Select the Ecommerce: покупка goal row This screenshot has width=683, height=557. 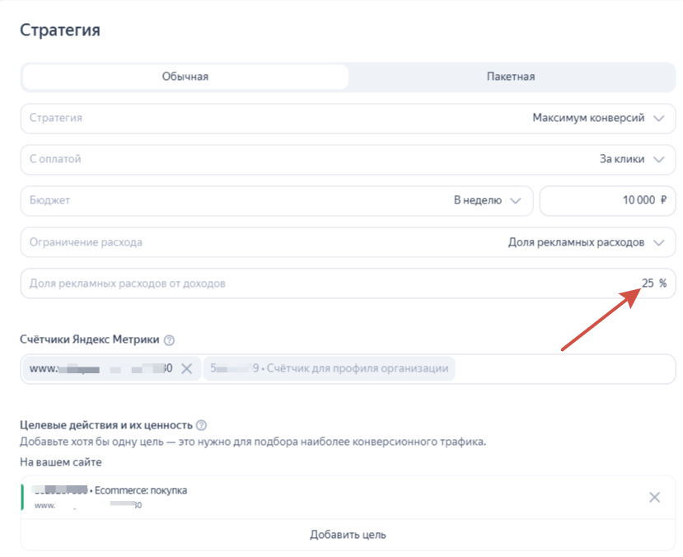pos(330,497)
